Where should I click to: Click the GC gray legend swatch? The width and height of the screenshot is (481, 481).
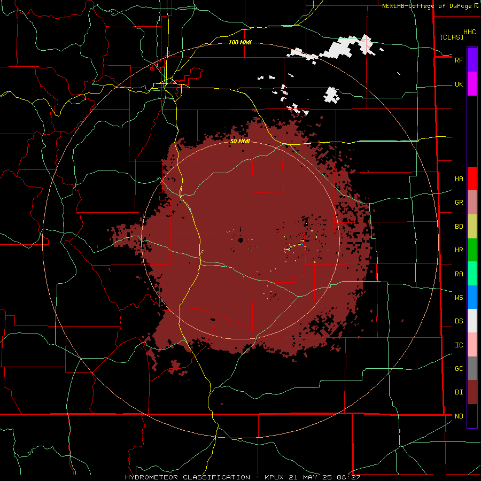point(472,368)
